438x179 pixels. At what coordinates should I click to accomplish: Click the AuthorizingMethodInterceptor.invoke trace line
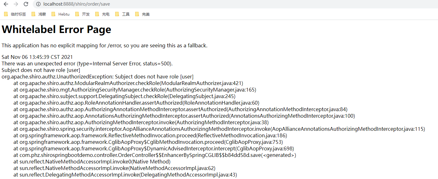click(141, 122)
